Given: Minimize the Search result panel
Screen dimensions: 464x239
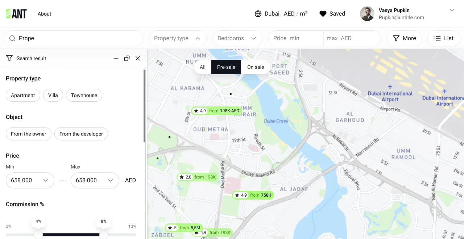Looking at the screenshot, I should coord(116,58).
